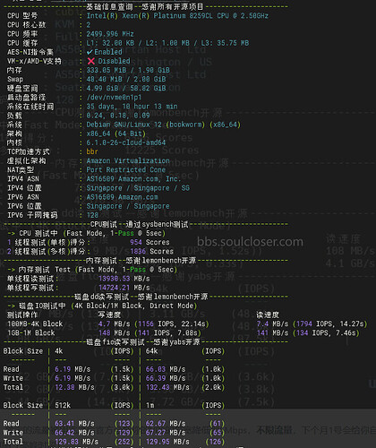376x448 pixels.
Task: Click the disk space value '4.99 GiB / 58.82 GiB'
Action: 126,88
